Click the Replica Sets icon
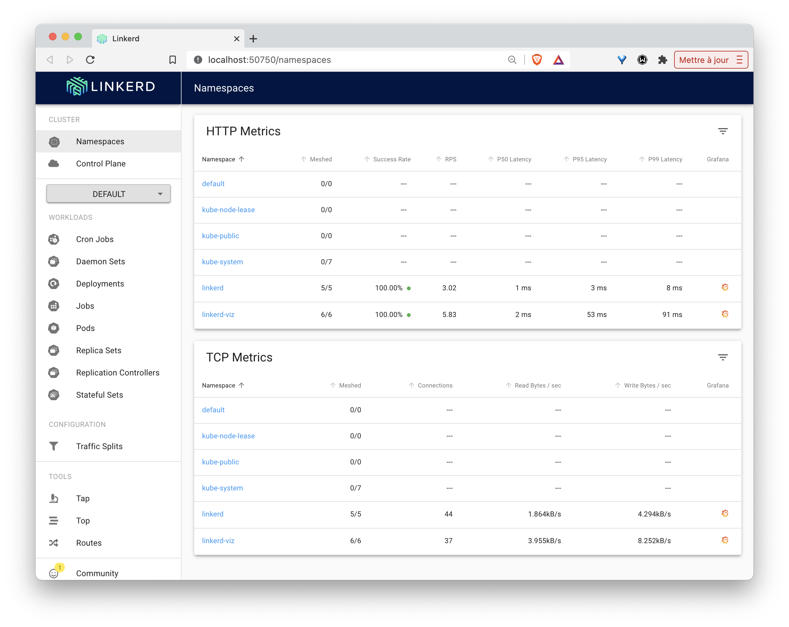789x627 pixels. [54, 350]
